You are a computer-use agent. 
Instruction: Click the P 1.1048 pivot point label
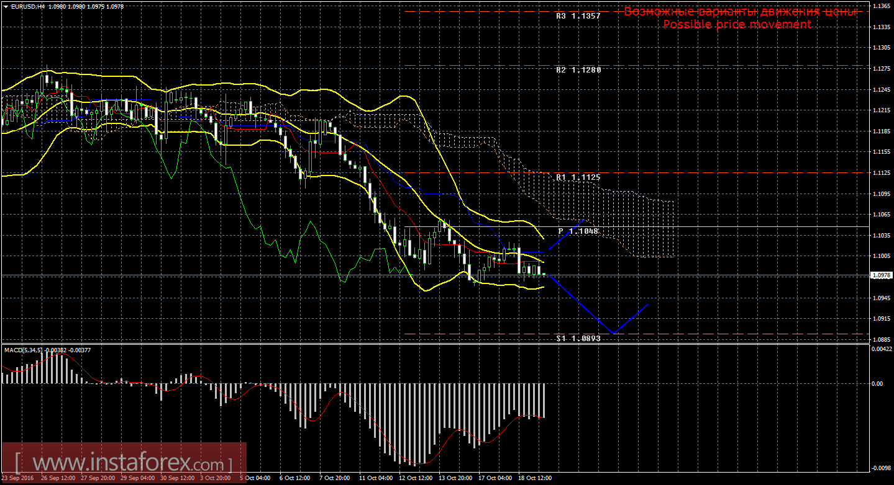tap(578, 231)
